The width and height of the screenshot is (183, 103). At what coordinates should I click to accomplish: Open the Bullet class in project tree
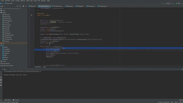[5, 47]
